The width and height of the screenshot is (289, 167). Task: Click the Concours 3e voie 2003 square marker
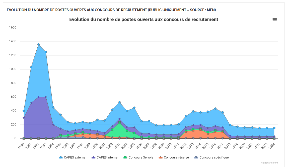point(119,122)
